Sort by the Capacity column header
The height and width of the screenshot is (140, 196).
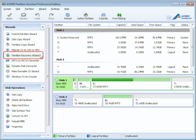tap(118, 25)
